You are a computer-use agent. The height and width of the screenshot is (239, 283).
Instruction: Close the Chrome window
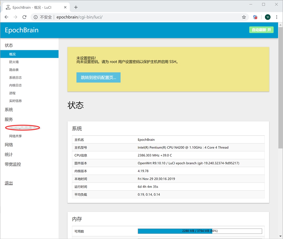[x=276, y=4]
